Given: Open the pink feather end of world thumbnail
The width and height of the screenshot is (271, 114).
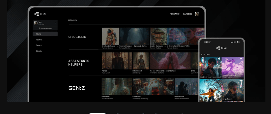Looking at the screenshot, I should tap(170, 61).
